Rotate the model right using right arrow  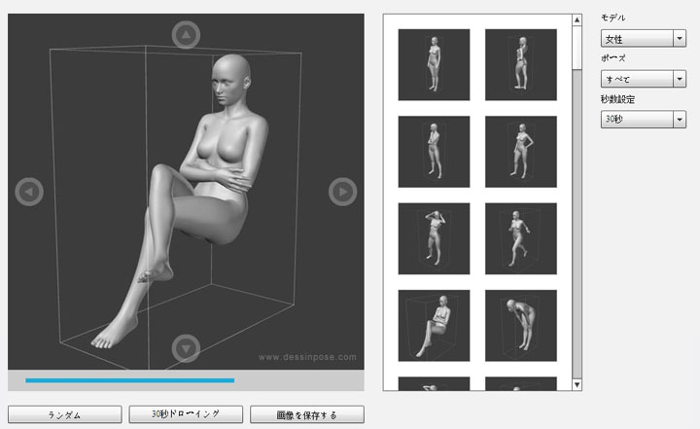[342, 192]
